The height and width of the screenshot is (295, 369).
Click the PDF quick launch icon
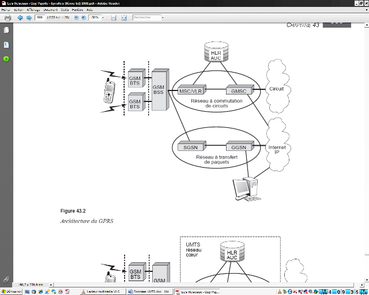67,292
